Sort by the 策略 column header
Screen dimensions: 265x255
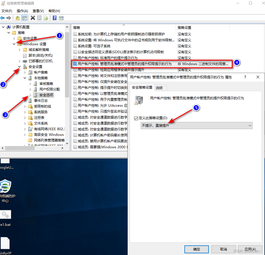click(x=124, y=28)
